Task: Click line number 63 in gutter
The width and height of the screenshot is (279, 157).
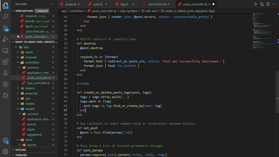Action: pyautogui.click(x=65, y=92)
